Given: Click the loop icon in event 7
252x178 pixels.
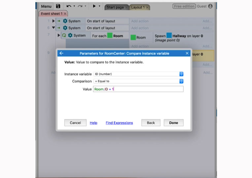Looking at the screenshot, I should [64, 35].
